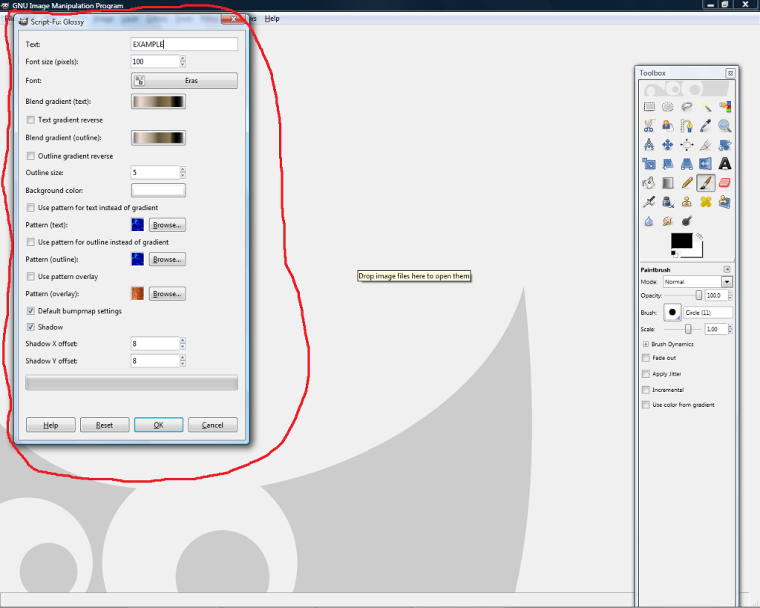
Task: Enable Outline gradient reverse checkbox
Action: click(x=30, y=156)
